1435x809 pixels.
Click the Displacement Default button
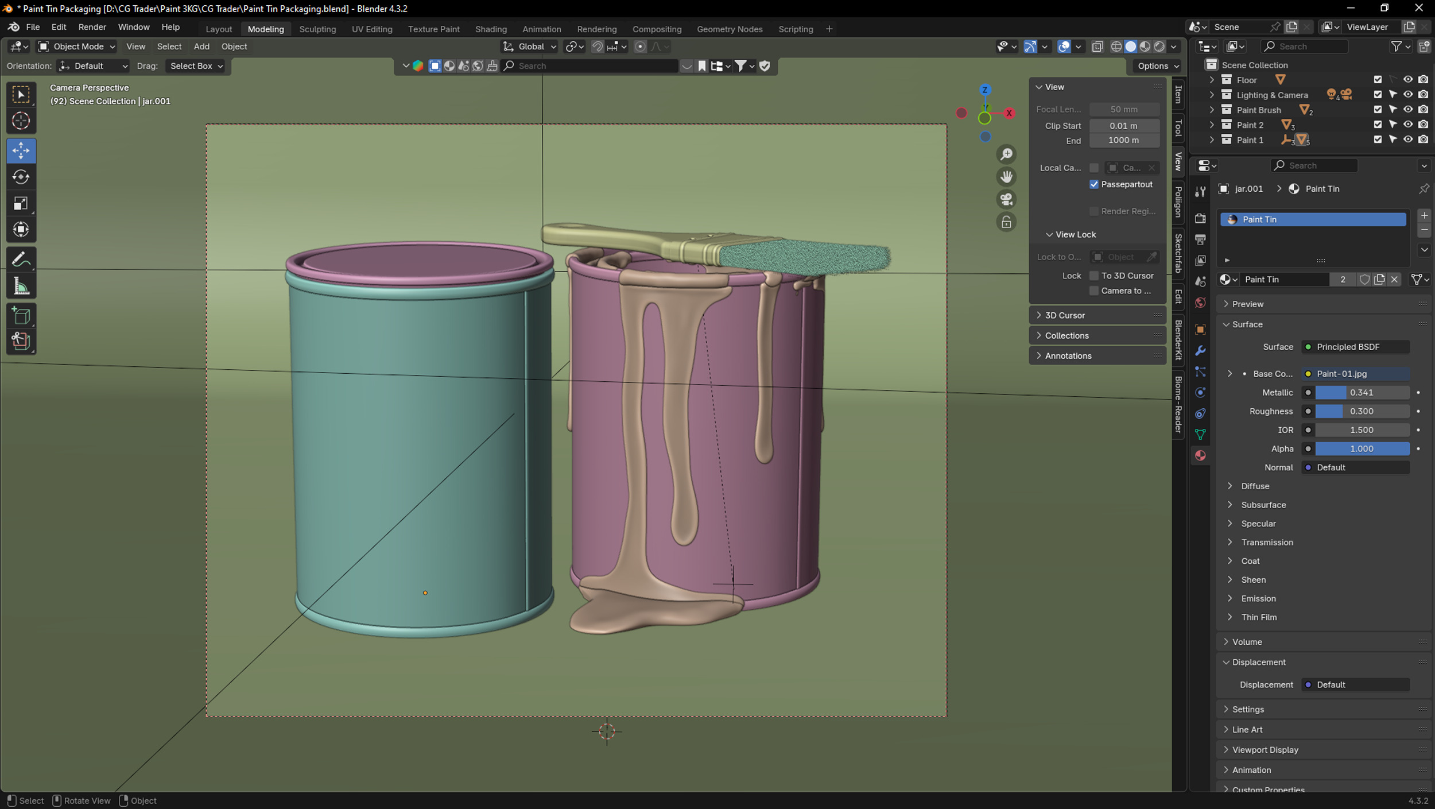pos(1355,684)
